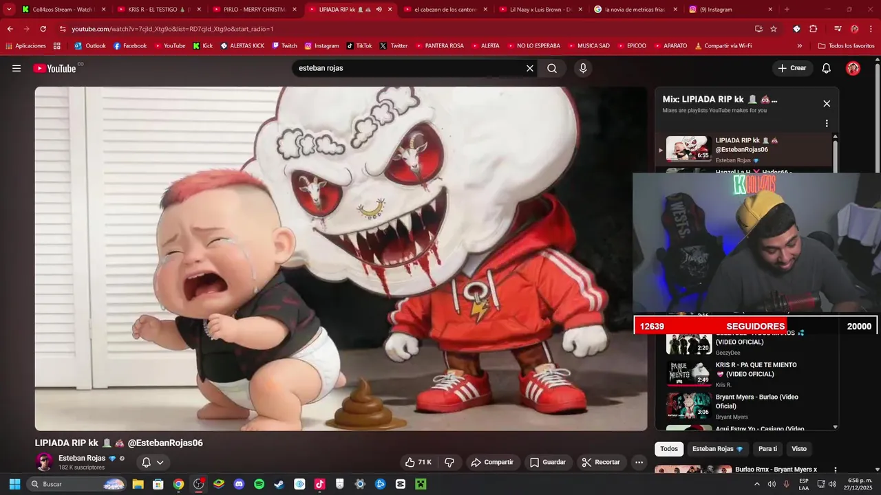Open more actions beside Recortar
881x495 pixels.
pyautogui.click(x=639, y=462)
